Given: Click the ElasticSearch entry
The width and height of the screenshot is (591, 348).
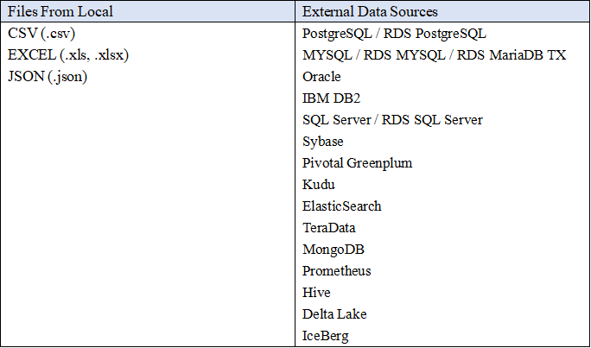Looking at the screenshot, I should 342,206.
